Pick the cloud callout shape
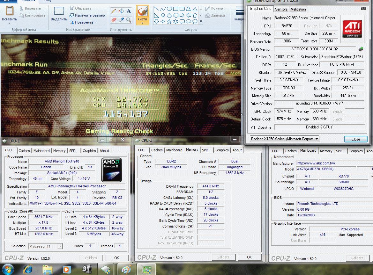The width and height of the screenshot is (373, 275). pos(195,22)
